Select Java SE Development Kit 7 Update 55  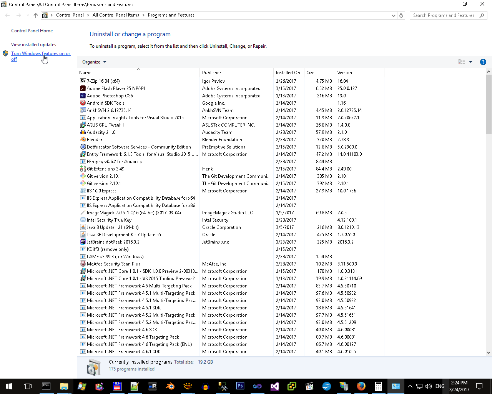(x=231, y=235)
